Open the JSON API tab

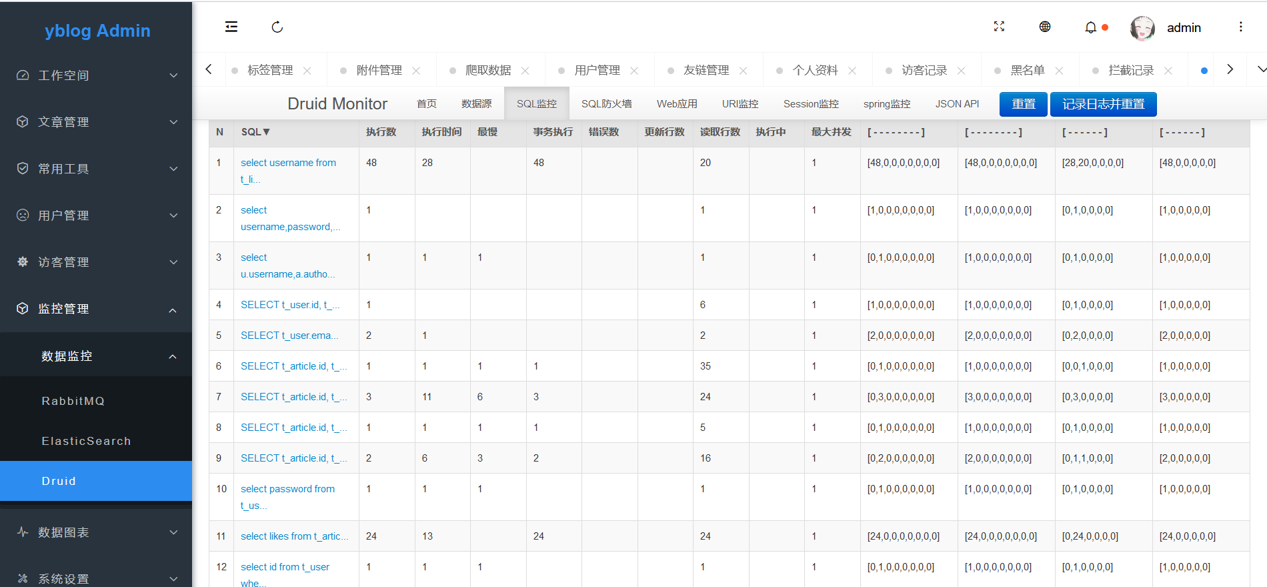coord(957,104)
